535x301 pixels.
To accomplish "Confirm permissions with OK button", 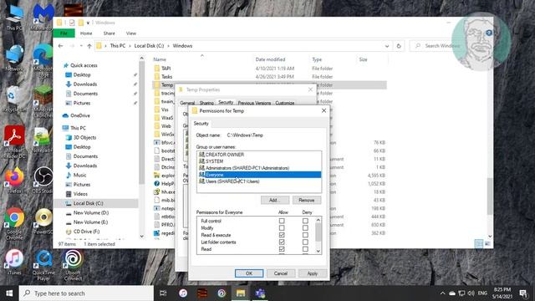I will (x=249, y=273).
